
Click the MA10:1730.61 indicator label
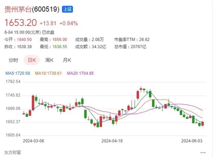[48, 73]
